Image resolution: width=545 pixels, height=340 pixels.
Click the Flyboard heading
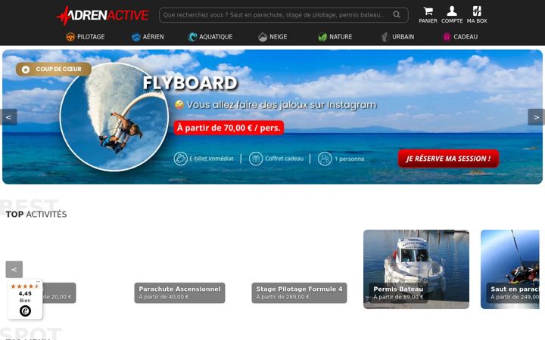[190, 83]
